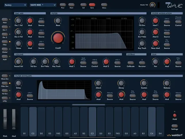
Task: Select the LFOs page
Action: 5,98
